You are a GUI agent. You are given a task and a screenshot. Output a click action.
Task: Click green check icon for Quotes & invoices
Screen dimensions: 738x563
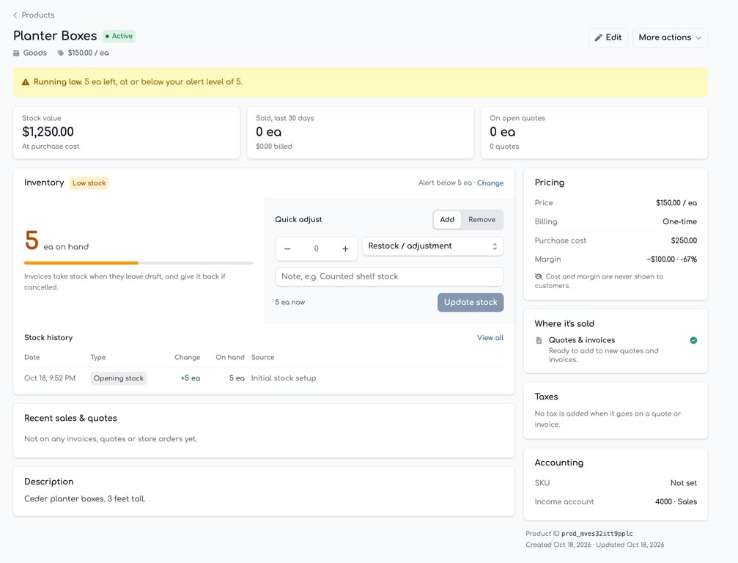click(693, 340)
